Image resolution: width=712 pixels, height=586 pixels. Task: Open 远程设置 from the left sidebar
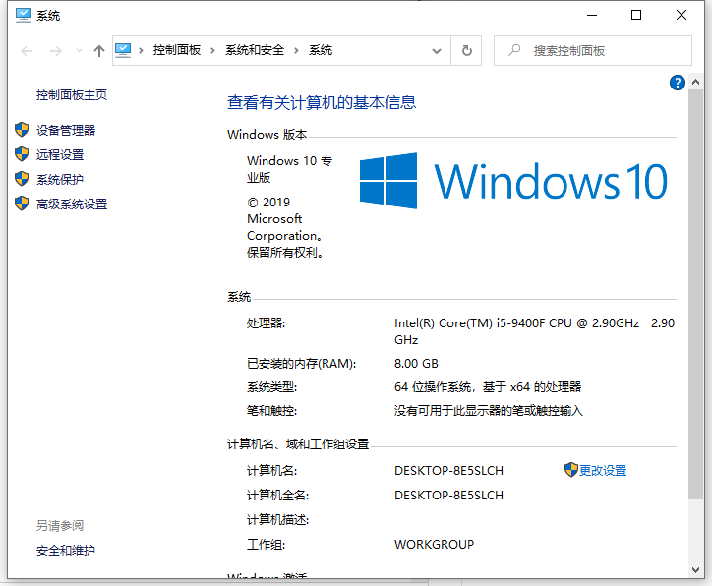pos(60,154)
